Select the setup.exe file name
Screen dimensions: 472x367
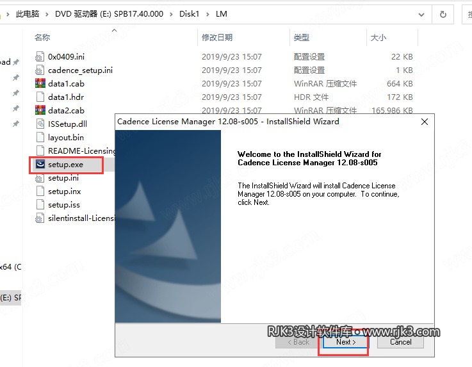click(x=65, y=165)
